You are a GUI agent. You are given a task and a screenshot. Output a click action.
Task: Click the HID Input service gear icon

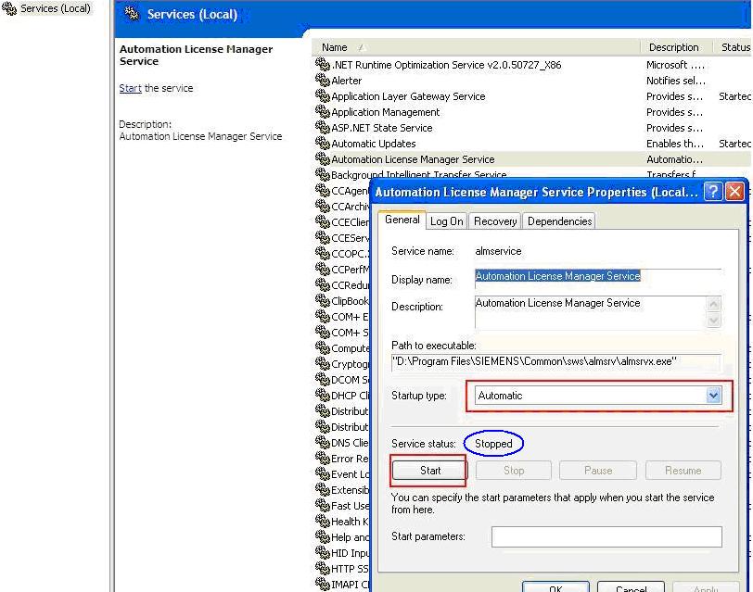(322, 553)
